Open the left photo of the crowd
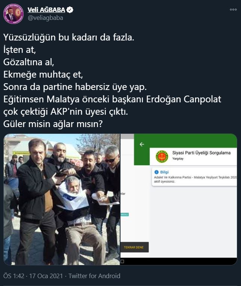Screen dimensions: 241x286 point(62,199)
